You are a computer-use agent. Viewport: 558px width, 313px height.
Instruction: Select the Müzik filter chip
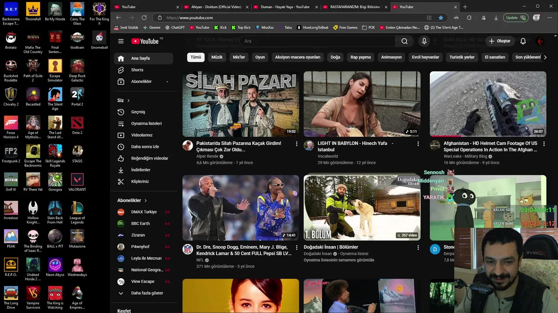tap(217, 57)
